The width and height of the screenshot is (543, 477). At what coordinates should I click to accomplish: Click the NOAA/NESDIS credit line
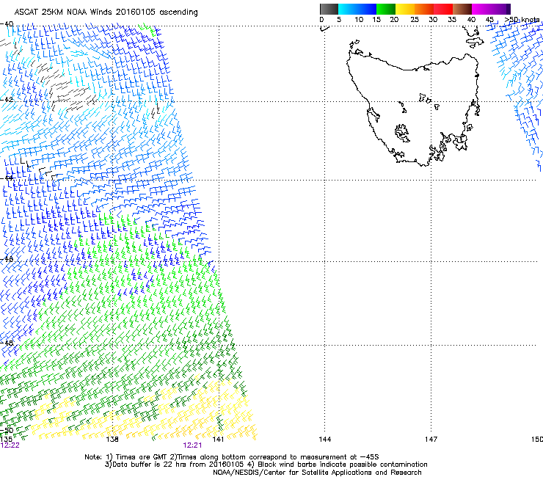click(317, 473)
